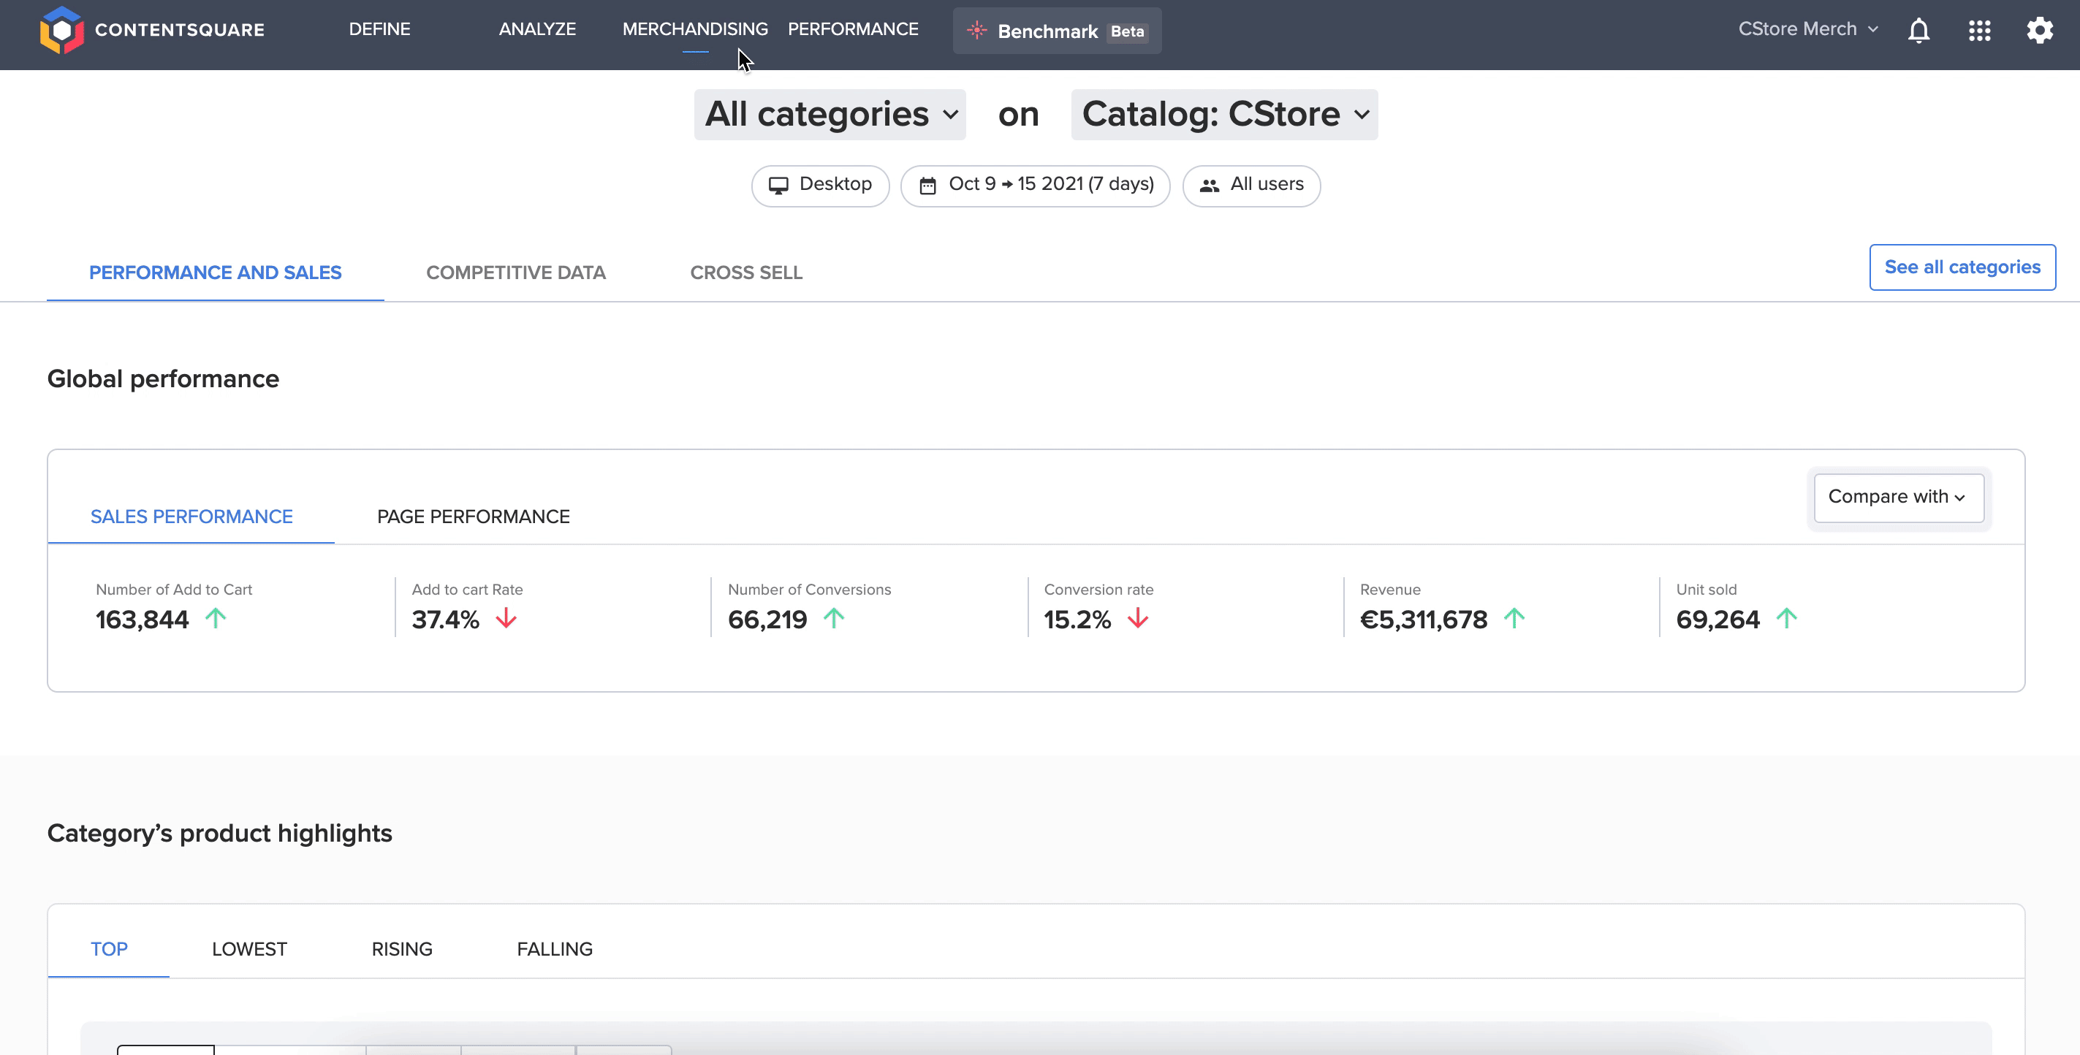
Task: Click the Category's product highlights heading
Action: tap(220, 833)
